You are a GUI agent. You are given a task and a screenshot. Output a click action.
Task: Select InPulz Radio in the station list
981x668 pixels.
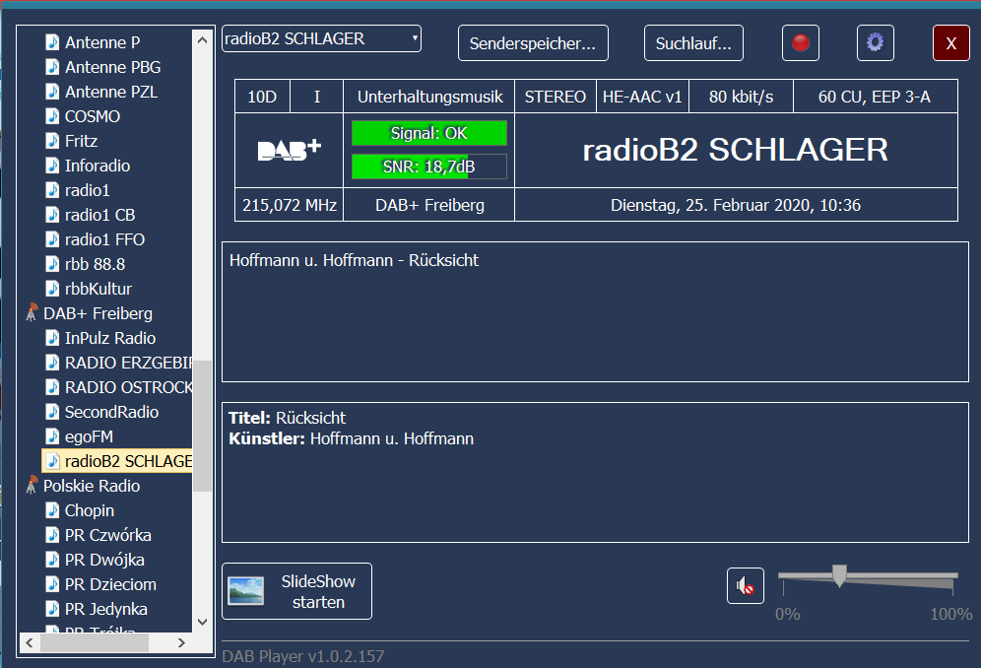point(110,338)
